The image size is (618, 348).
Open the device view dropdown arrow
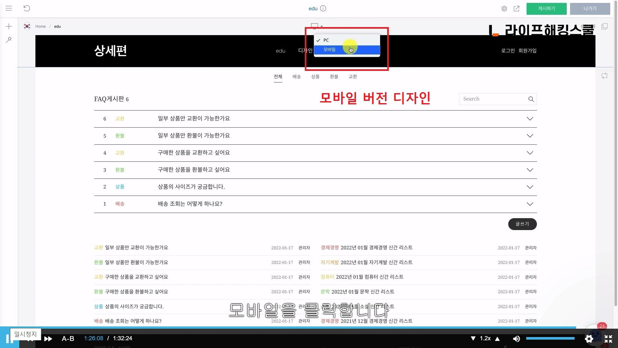pos(322,26)
